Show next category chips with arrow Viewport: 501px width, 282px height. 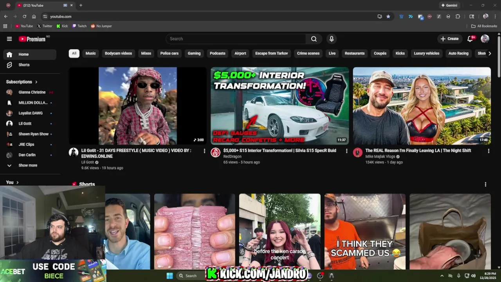(x=489, y=53)
